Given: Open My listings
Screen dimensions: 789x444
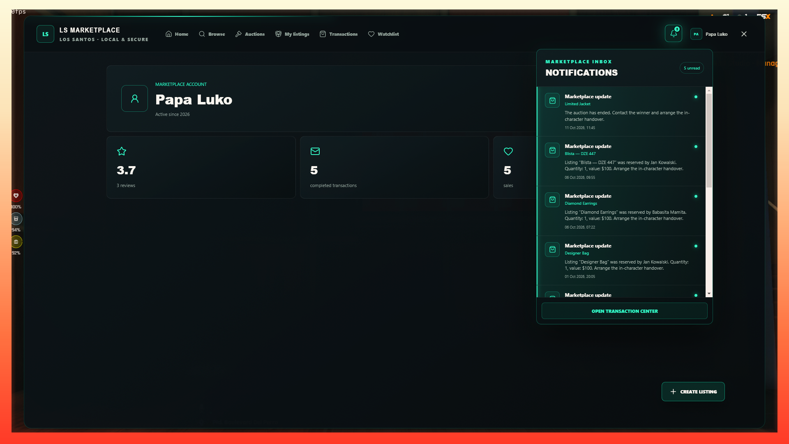Looking at the screenshot, I should [x=292, y=34].
